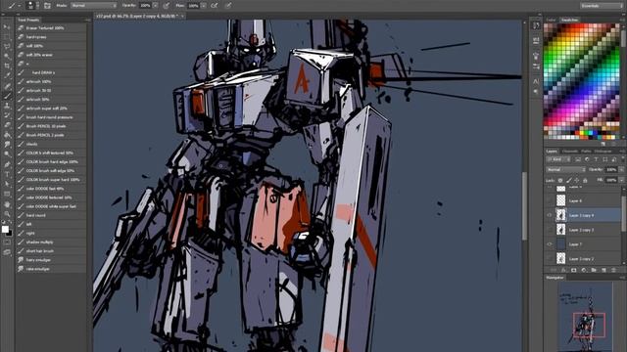Open the Layers tab
Image resolution: width=627 pixels, height=352 pixels.
tap(552, 152)
